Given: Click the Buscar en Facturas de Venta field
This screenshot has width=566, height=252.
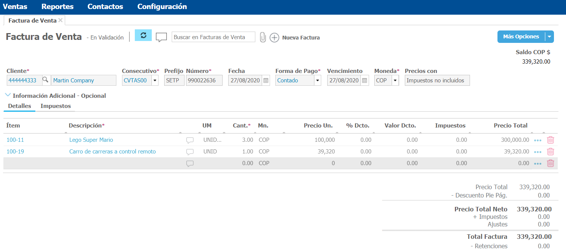Looking at the screenshot, I should pos(213,37).
